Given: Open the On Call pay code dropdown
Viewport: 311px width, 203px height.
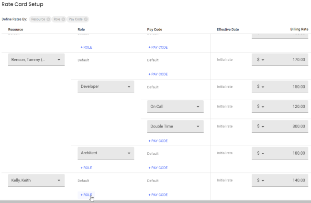Looking at the screenshot, I should (175, 107).
